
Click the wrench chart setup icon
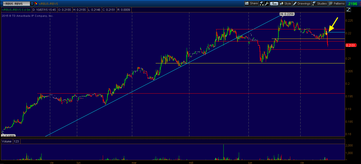coord(266,4)
